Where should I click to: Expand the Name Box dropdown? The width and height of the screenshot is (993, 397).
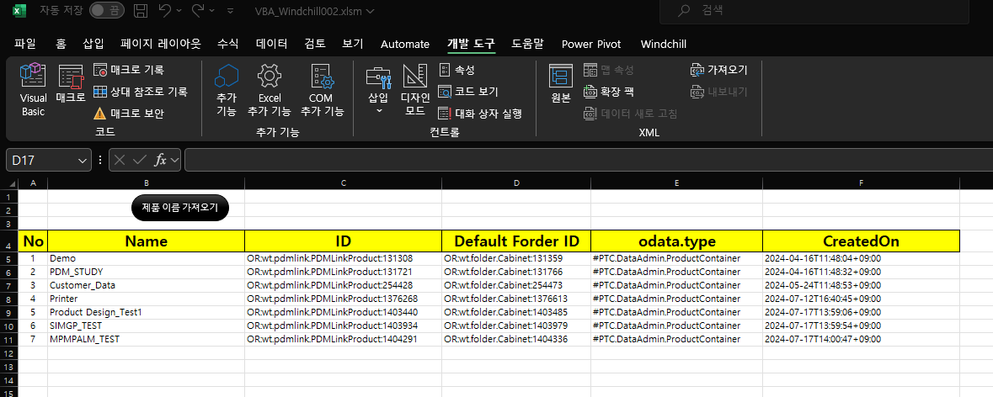pyautogui.click(x=83, y=161)
